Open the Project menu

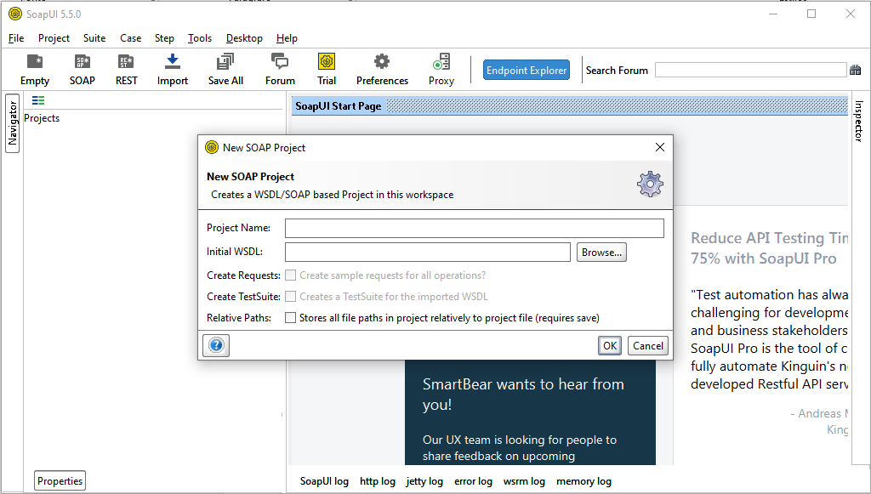click(54, 38)
